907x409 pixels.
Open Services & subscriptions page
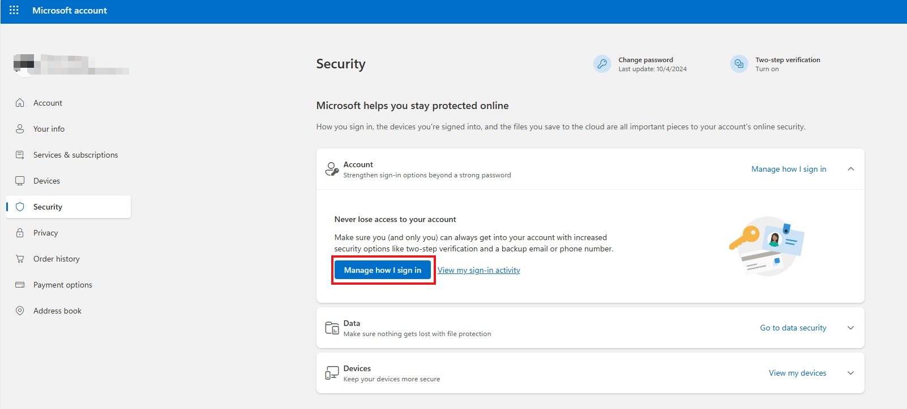tap(69, 155)
